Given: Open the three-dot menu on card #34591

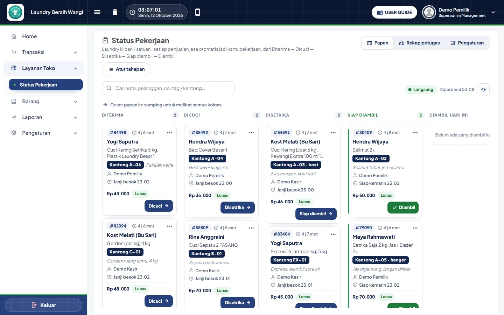Looking at the screenshot, I should click(333, 133).
